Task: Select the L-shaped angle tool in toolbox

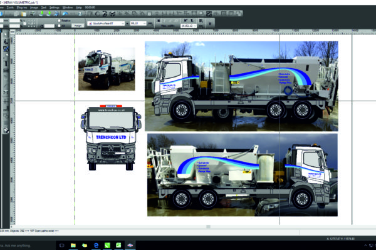Action: (x=6, y=108)
